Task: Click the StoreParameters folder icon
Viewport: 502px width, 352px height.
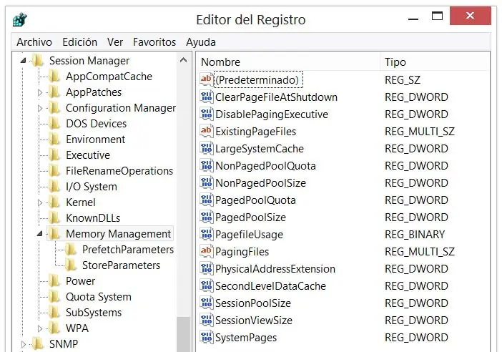Action: (x=71, y=265)
